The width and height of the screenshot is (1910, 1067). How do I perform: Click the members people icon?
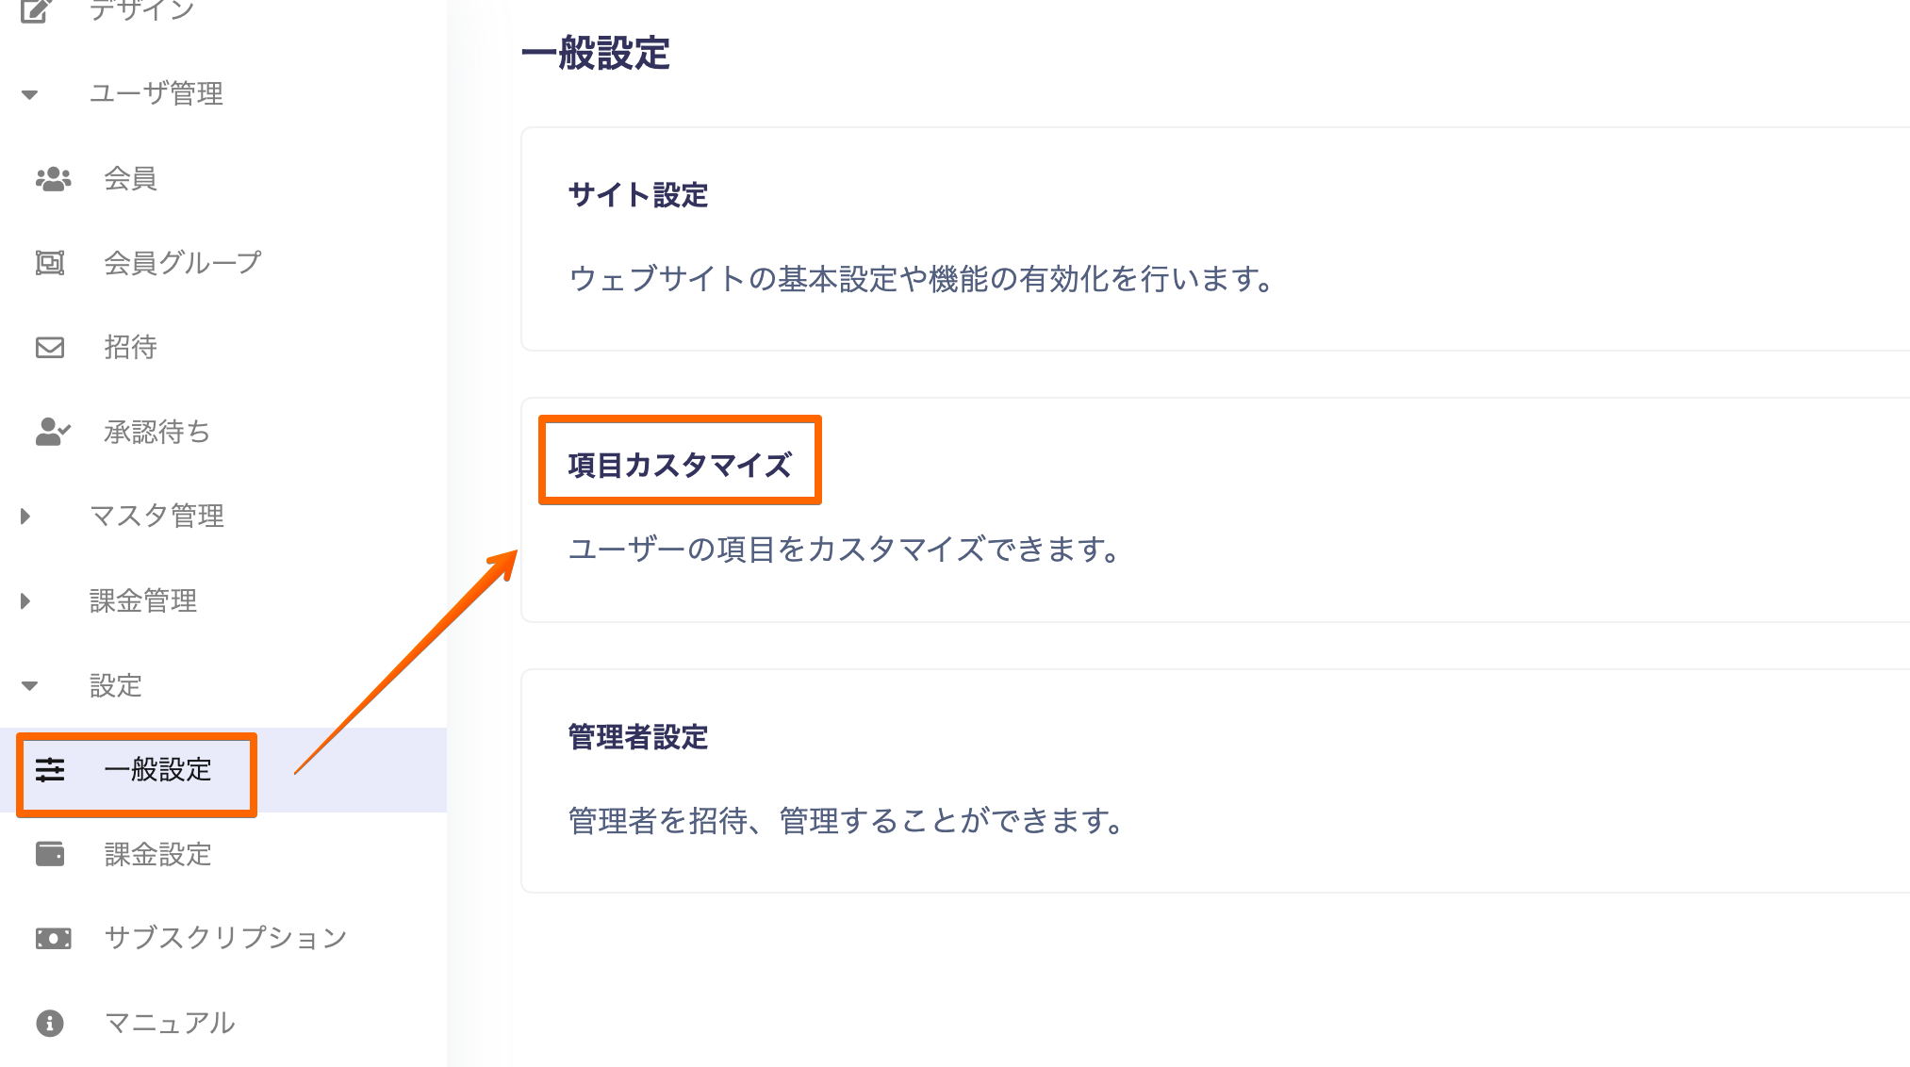coord(53,178)
